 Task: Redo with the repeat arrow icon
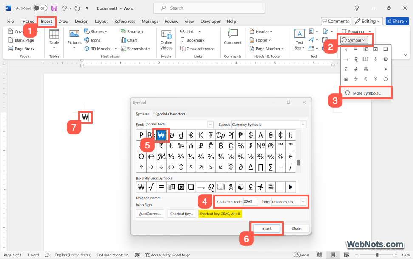[x=77, y=8]
